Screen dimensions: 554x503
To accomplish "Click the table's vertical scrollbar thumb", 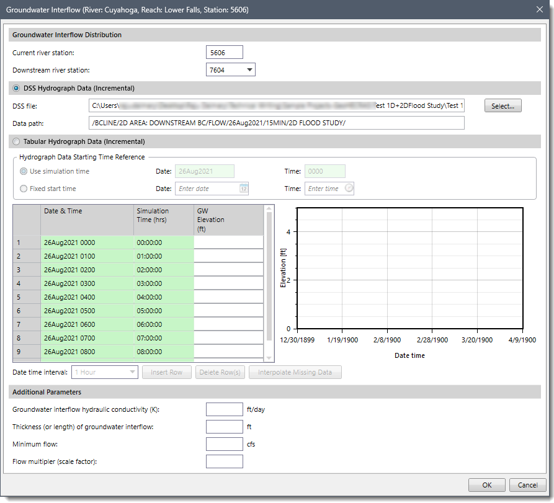I will click(269, 276).
